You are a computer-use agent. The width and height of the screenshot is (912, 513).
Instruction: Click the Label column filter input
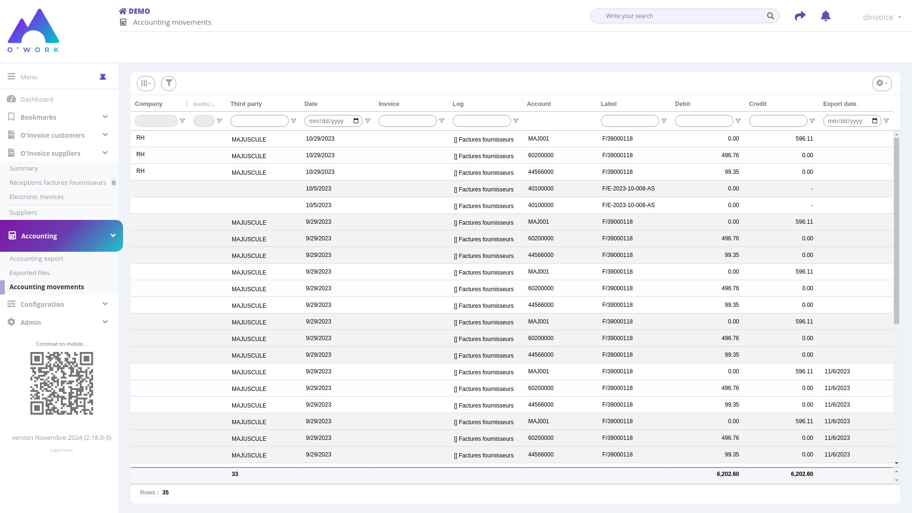[x=629, y=121]
